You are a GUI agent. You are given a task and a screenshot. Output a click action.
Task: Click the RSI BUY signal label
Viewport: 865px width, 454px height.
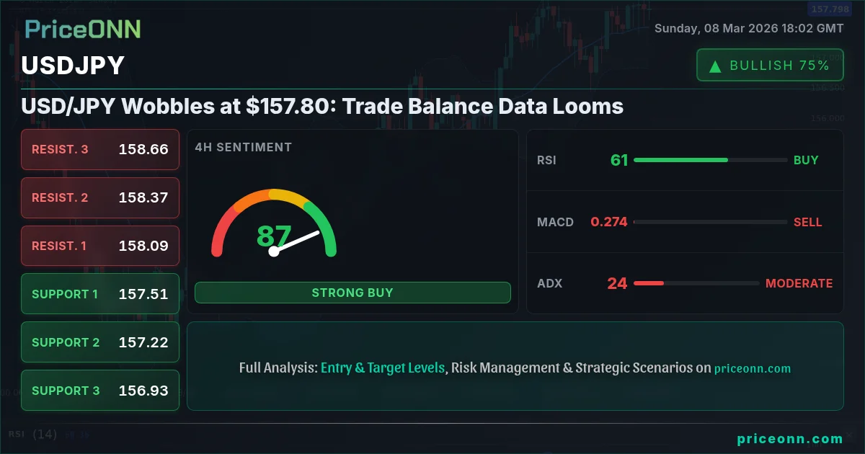(x=806, y=160)
